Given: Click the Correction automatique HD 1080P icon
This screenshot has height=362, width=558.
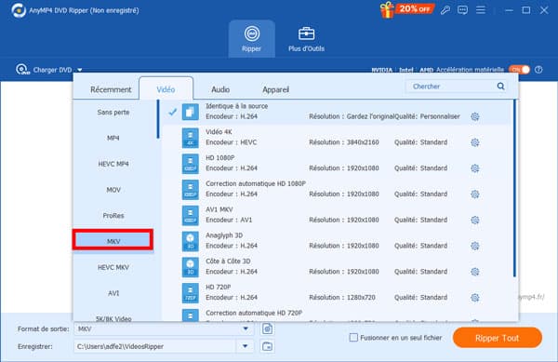Looking at the screenshot, I should (x=191, y=189).
